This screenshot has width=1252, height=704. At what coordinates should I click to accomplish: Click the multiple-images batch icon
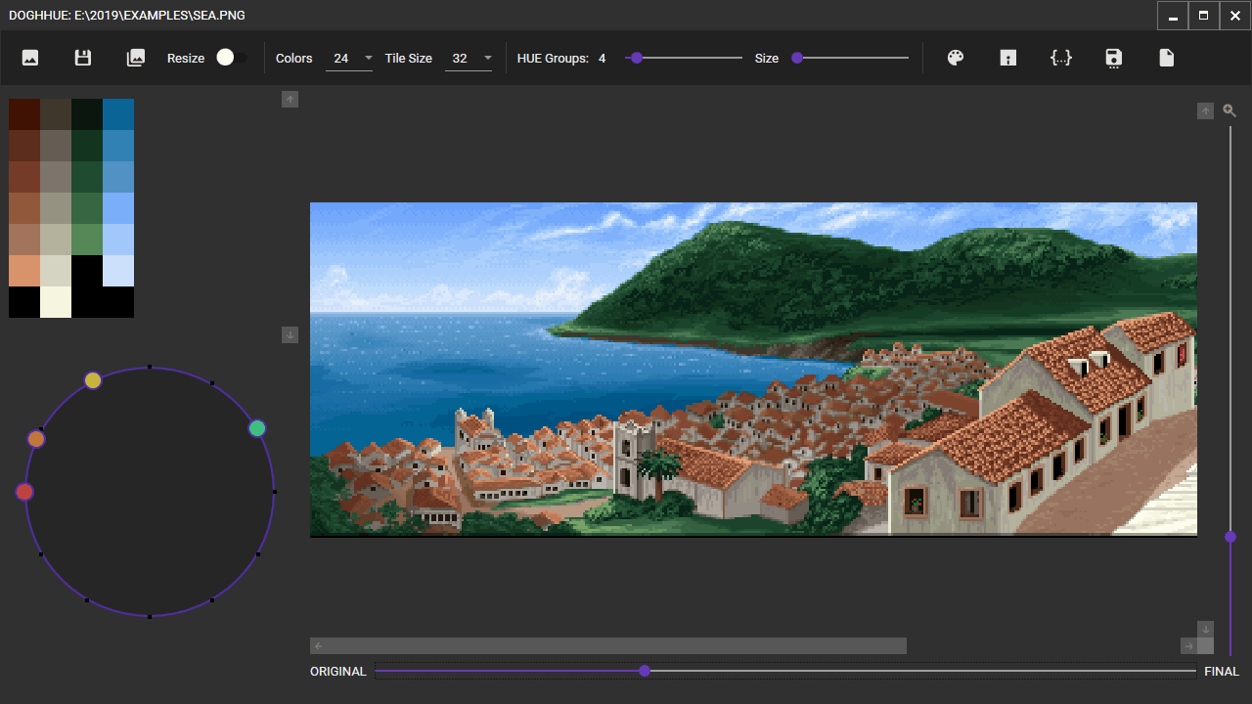click(x=136, y=58)
